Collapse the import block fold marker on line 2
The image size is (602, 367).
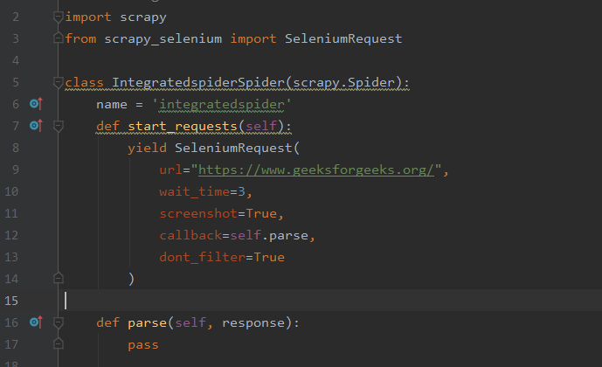(58, 17)
